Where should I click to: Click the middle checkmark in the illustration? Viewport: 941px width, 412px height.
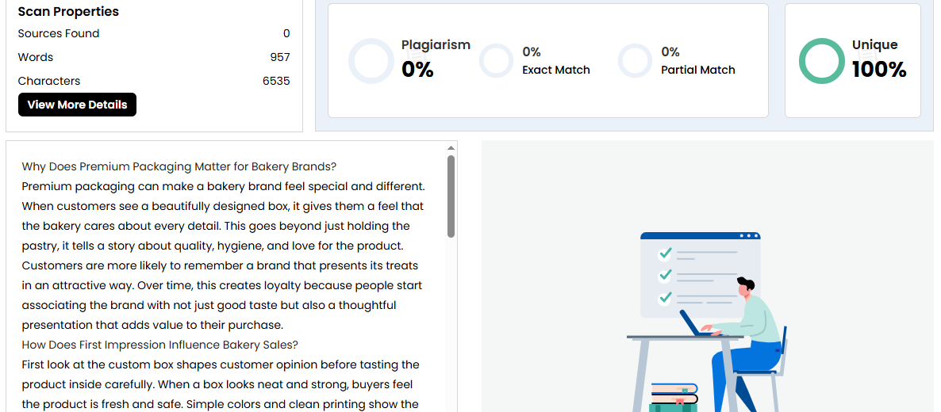pyautogui.click(x=665, y=276)
